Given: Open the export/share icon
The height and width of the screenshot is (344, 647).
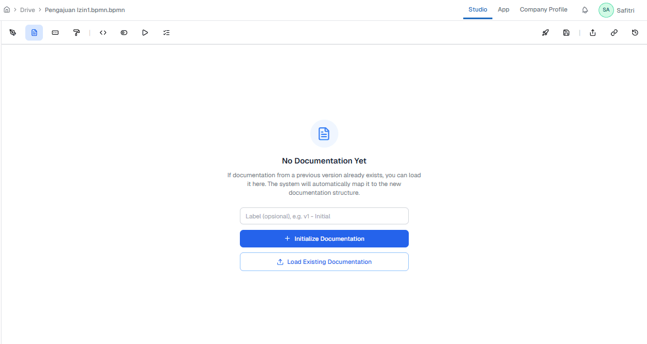Looking at the screenshot, I should (593, 32).
